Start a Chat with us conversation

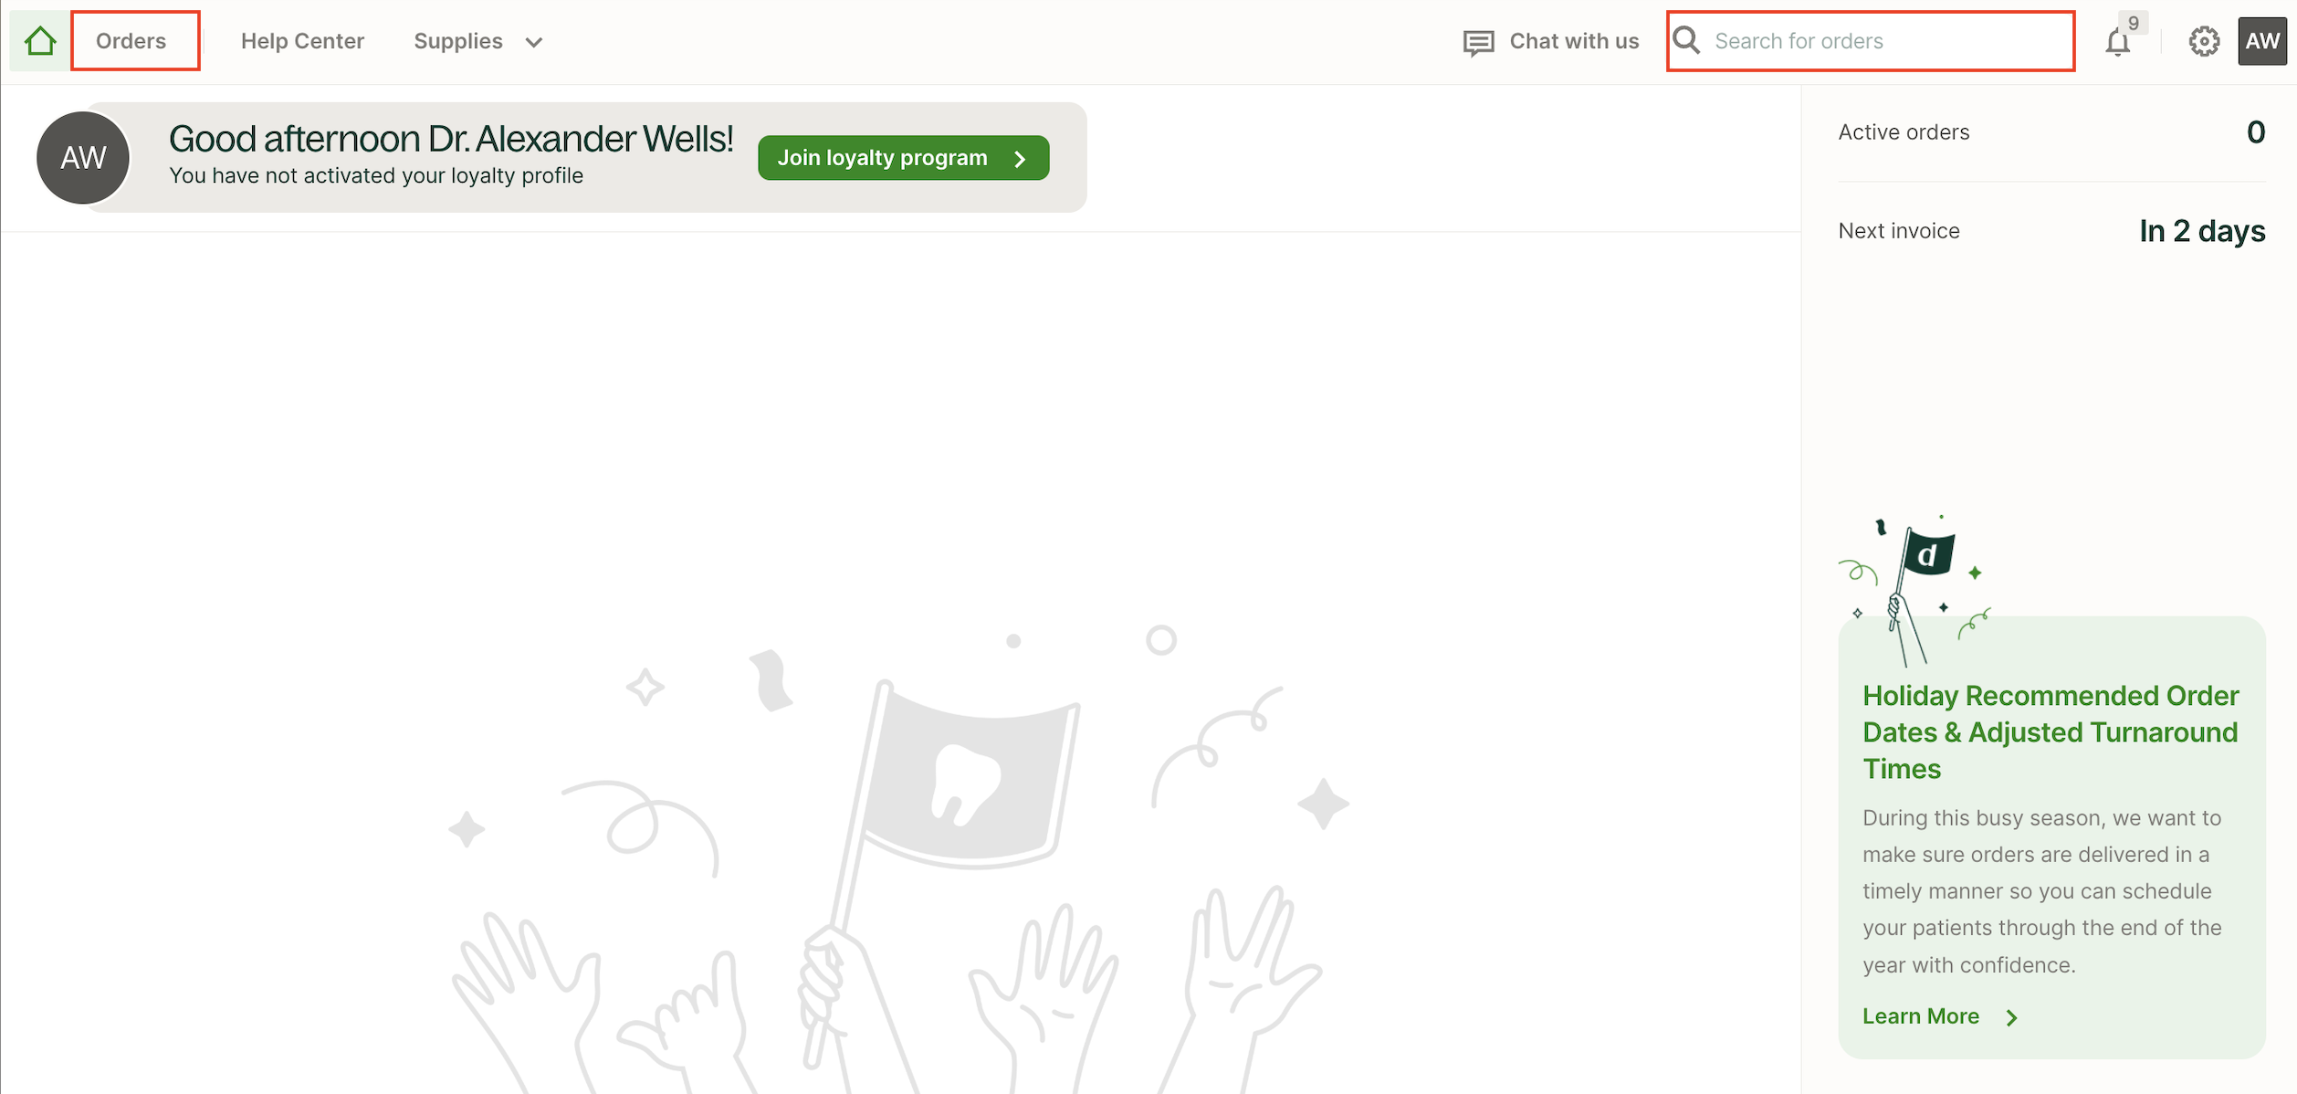click(1574, 41)
